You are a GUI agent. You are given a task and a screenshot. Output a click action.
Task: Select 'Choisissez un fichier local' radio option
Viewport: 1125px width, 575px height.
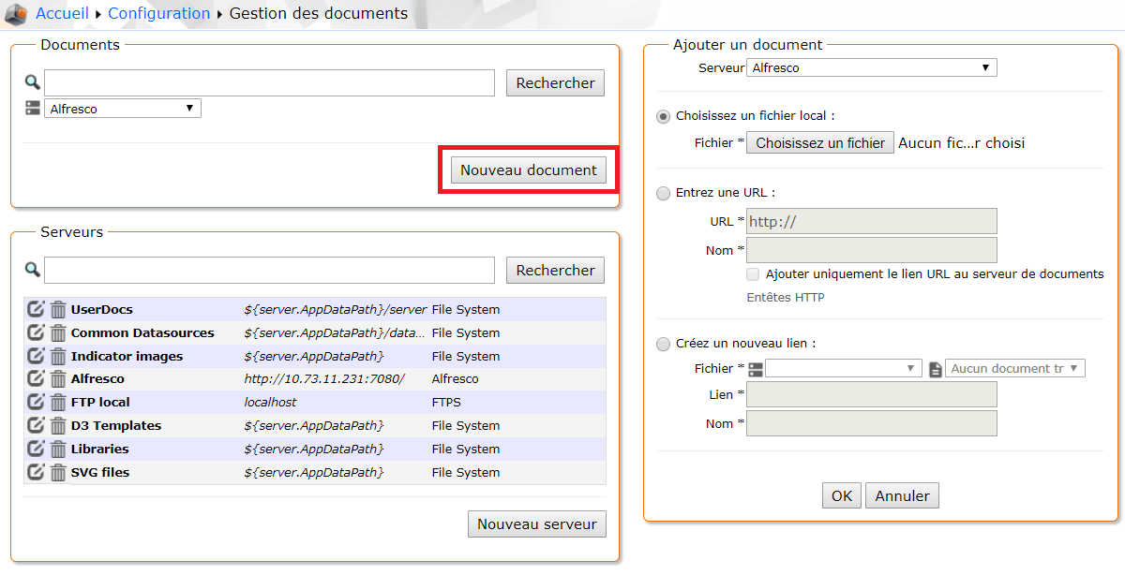[x=664, y=116]
